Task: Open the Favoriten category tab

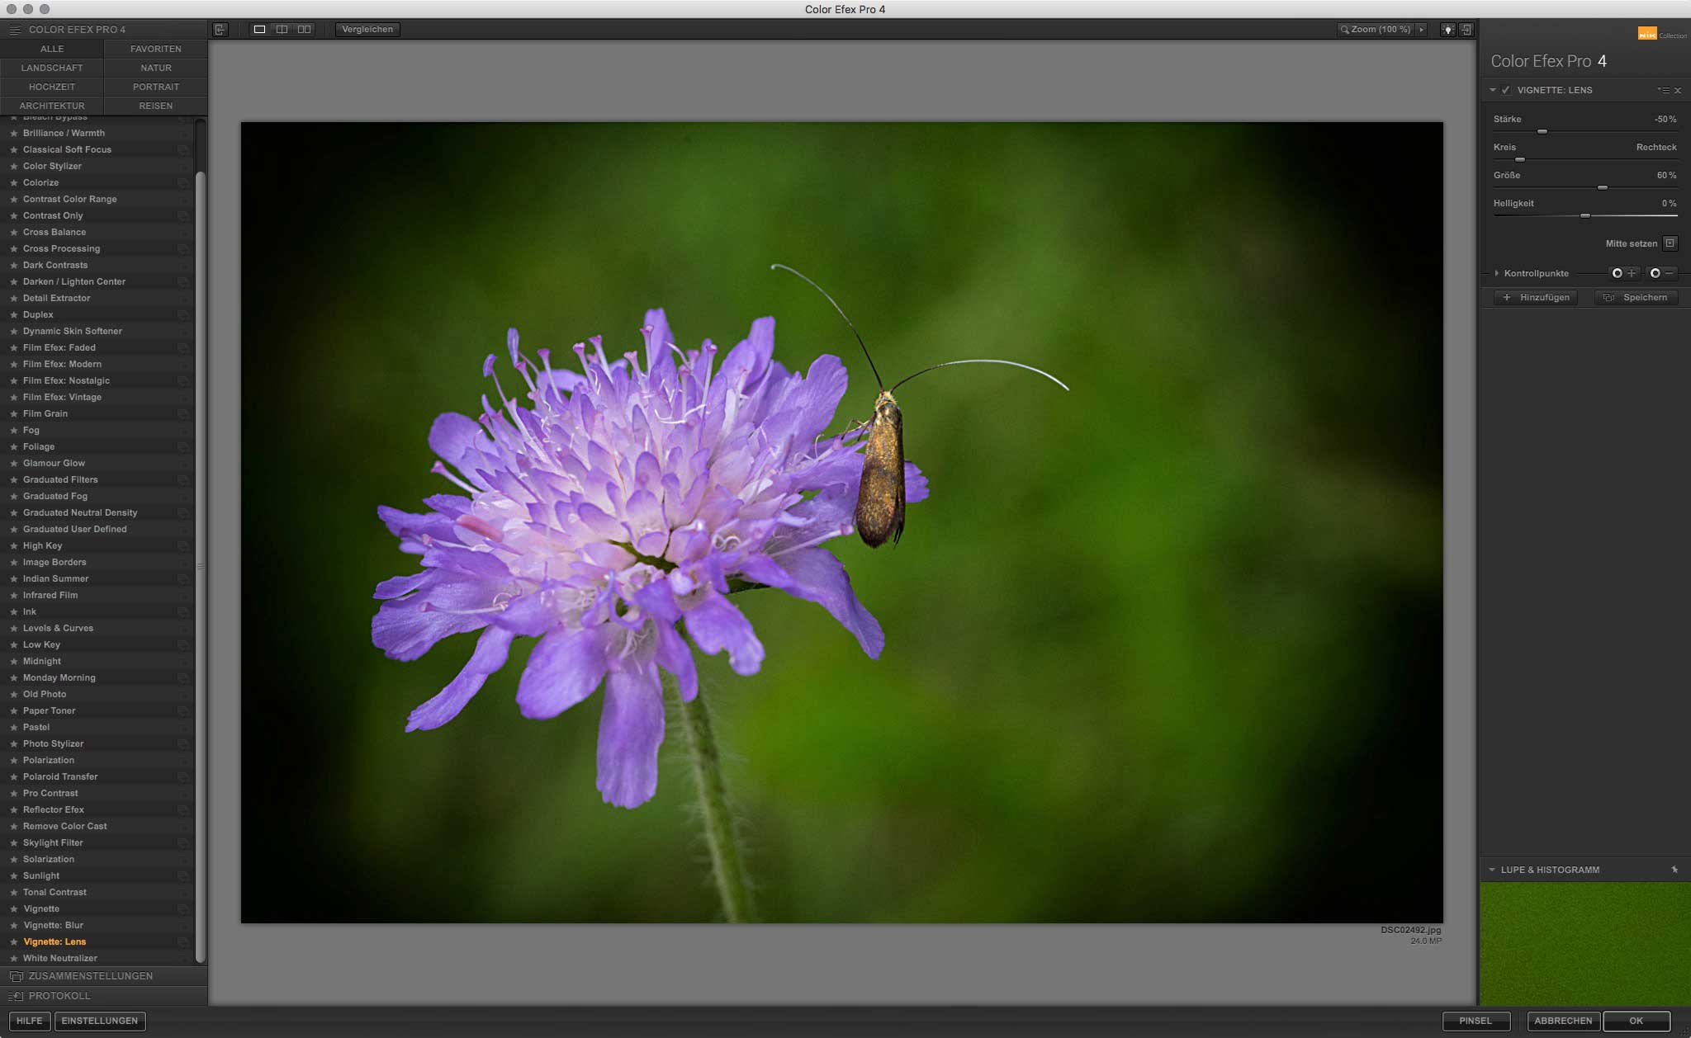Action: (155, 49)
